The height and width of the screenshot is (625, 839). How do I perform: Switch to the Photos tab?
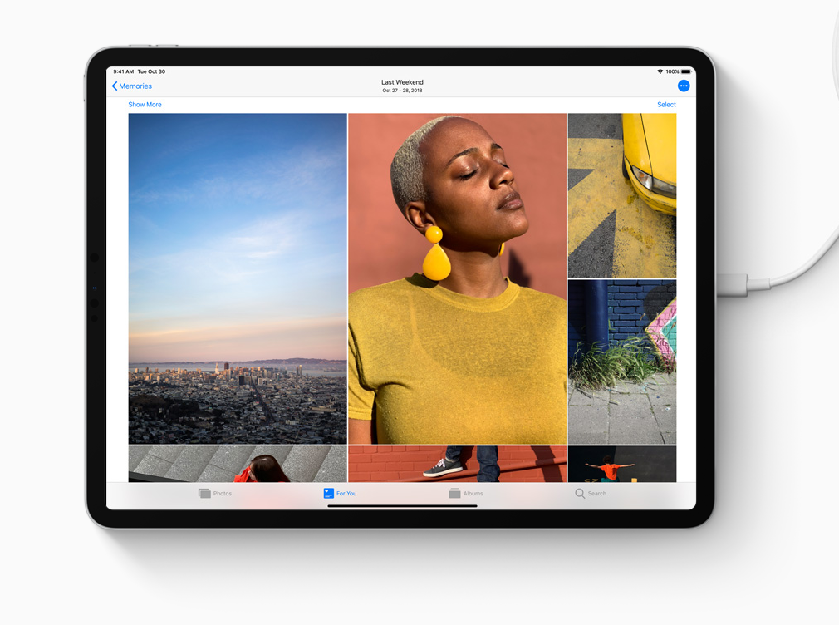[215, 493]
